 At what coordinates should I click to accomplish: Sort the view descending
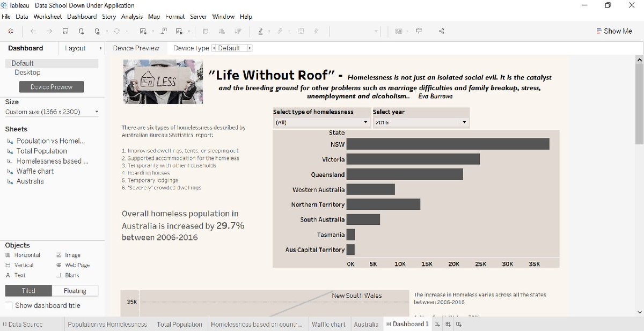[x=238, y=31]
